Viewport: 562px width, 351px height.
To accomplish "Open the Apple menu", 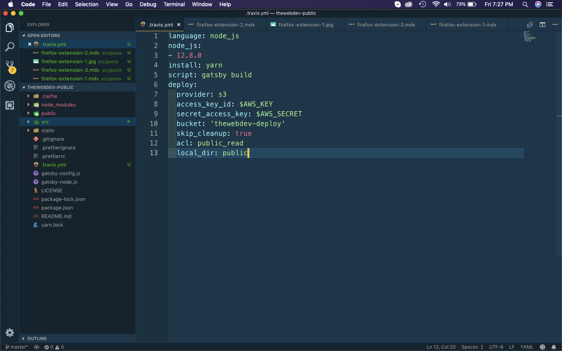I will click(x=11, y=4).
